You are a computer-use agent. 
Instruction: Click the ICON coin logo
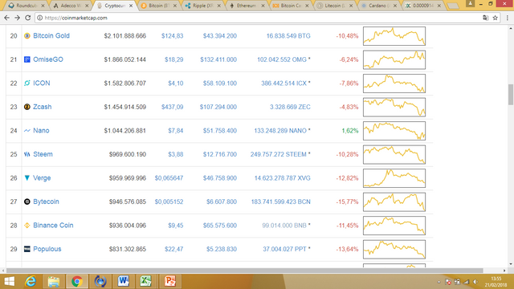[27, 83]
